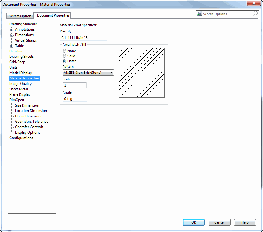The height and width of the screenshot is (232, 263).
Task: Open Chain Dimension settings
Action: [29, 116]
